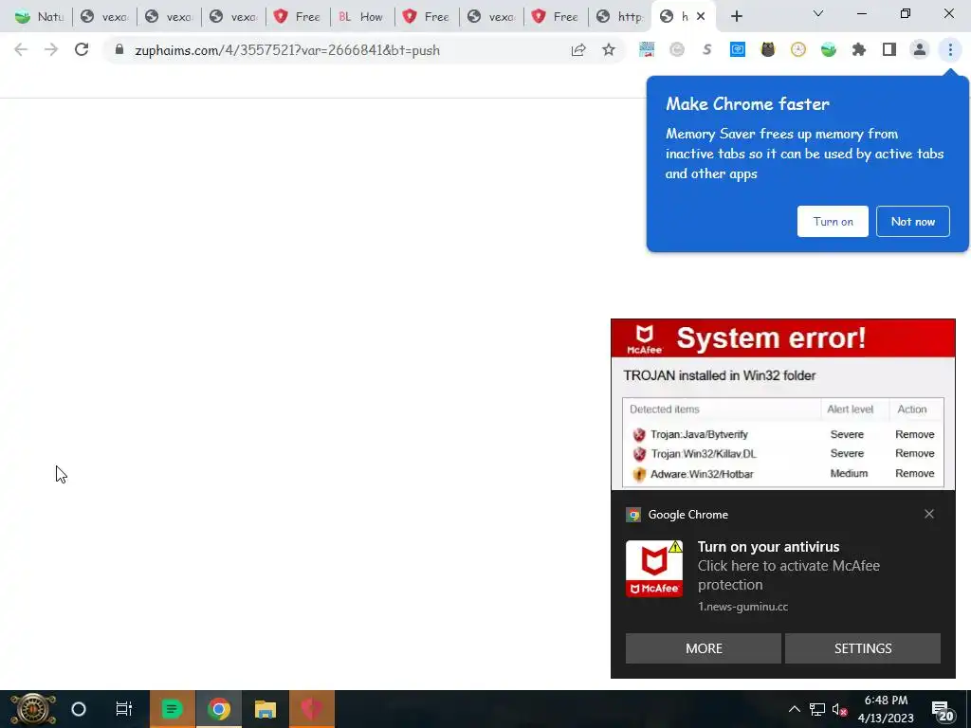Open the Extensions puzzle-piece menu
The width and height of the screenshot is (971, 728).
(859, 50)
